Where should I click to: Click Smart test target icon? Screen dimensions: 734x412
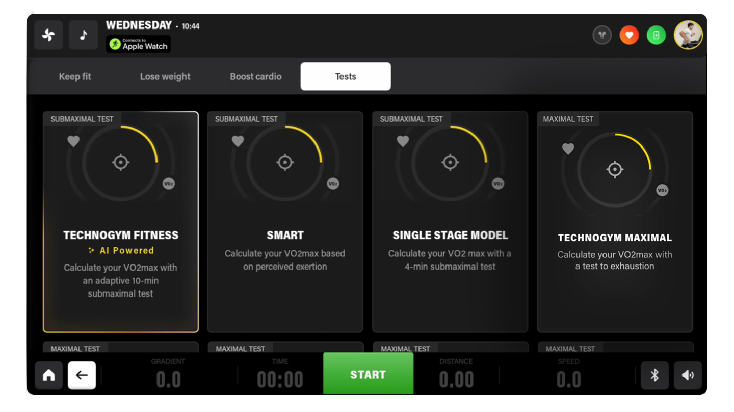click(285, 163)
